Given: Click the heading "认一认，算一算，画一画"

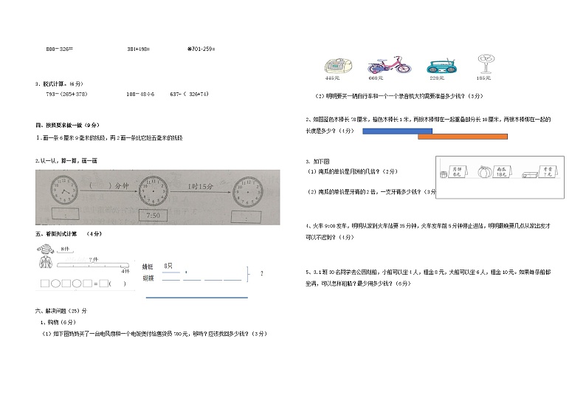Looking at the screenshot, I should (66, 161).
